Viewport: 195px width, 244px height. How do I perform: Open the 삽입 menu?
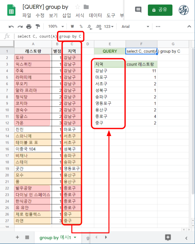(67, 15)
